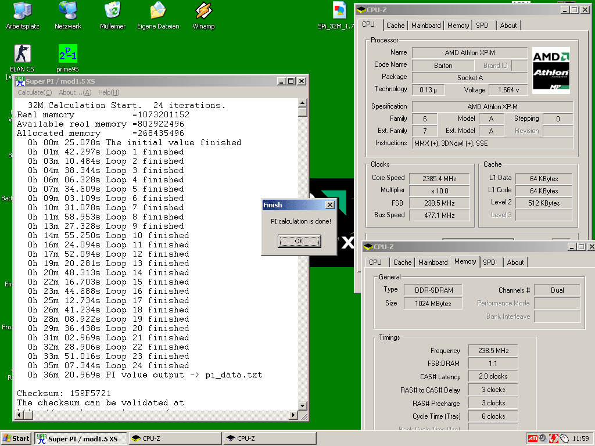Click the Channels # field Dual
Screen dimensions: 595x446
tap(557, 290)
